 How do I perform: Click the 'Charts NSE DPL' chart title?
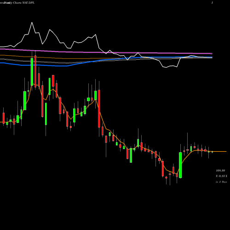pos(24,3)
